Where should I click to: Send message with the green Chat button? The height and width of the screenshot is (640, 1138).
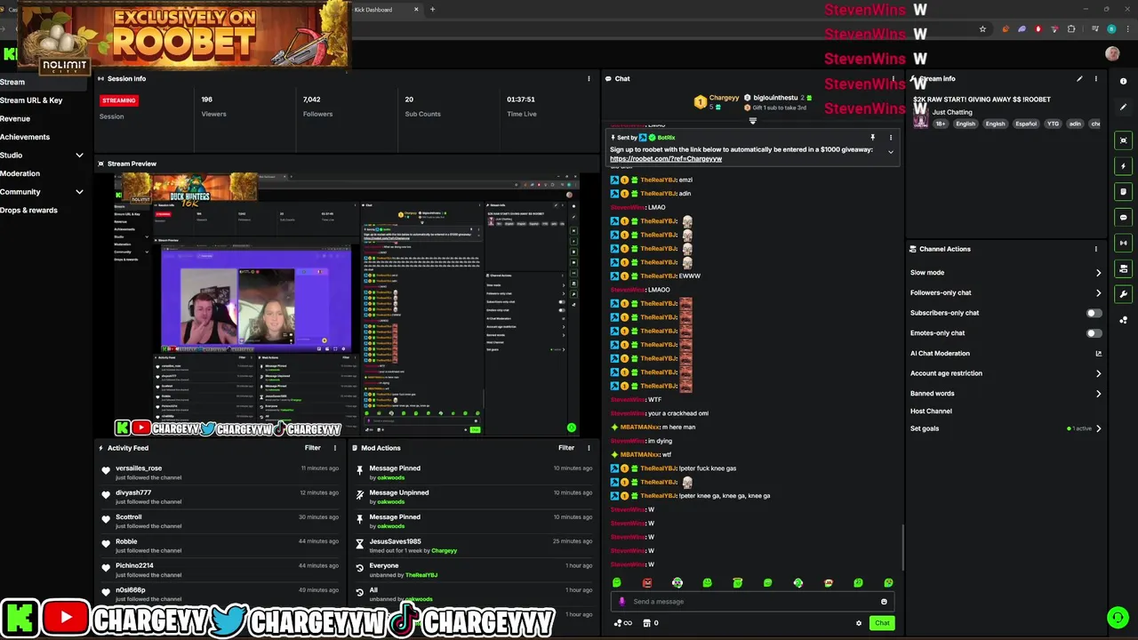point(882,623)
